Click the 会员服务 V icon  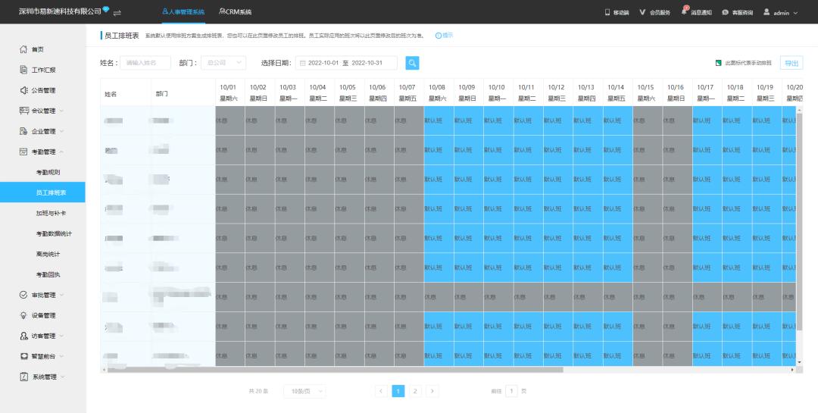pyautogui.click(x=642, y=12)
